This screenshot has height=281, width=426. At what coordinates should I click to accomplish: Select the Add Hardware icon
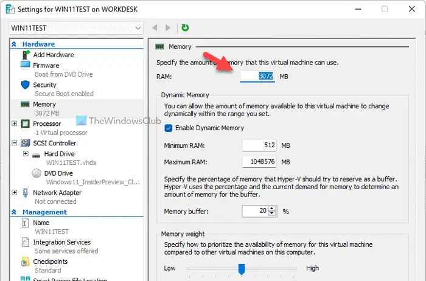pos(26,55)
